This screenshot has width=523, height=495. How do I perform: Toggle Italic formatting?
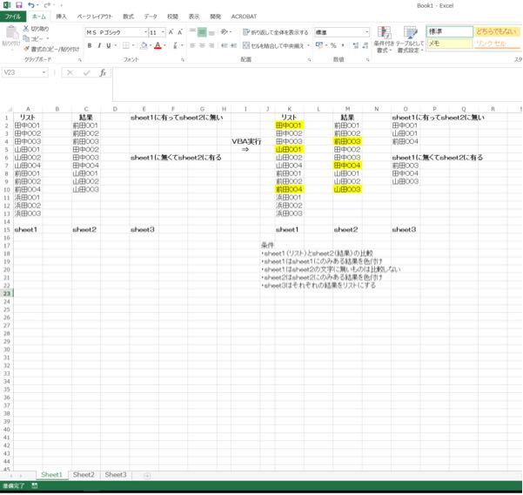(x=99, y=45)
